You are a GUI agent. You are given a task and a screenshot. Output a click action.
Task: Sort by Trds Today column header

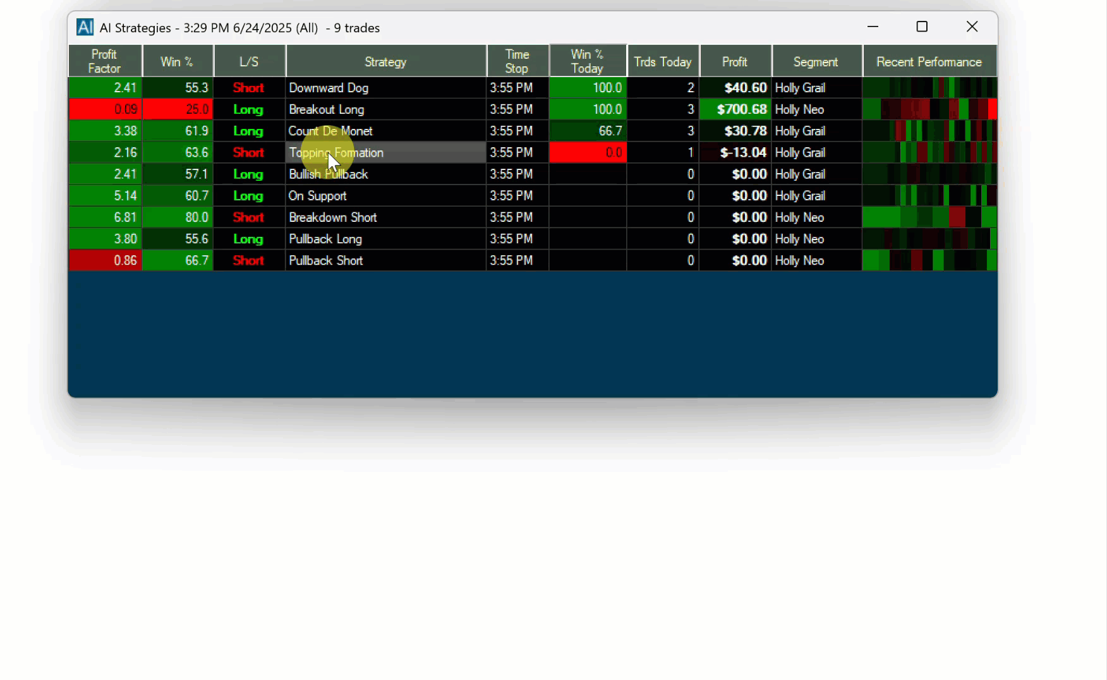(x=663, y=61)
